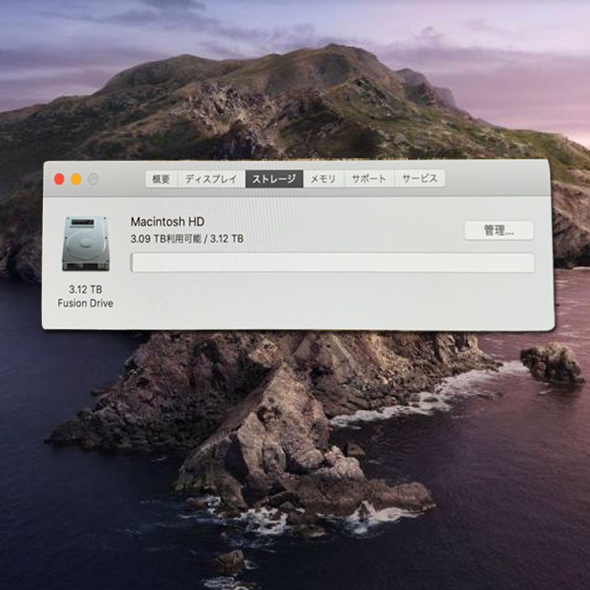Screen dimensions: 590x590
Task: Close the window with red button
Action: pyautogui.click(x=59, y=179)
